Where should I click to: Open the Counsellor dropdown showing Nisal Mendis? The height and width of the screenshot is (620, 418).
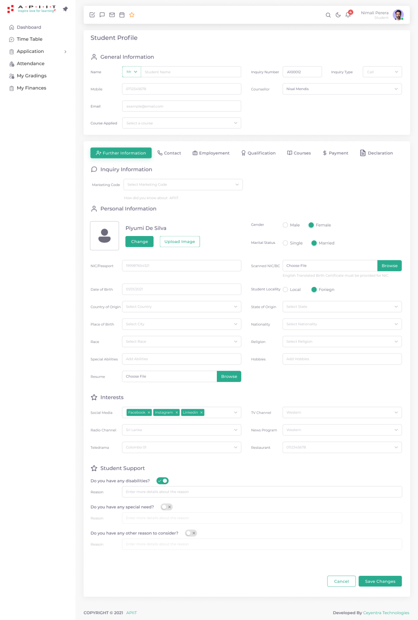(x=342, y=89)
